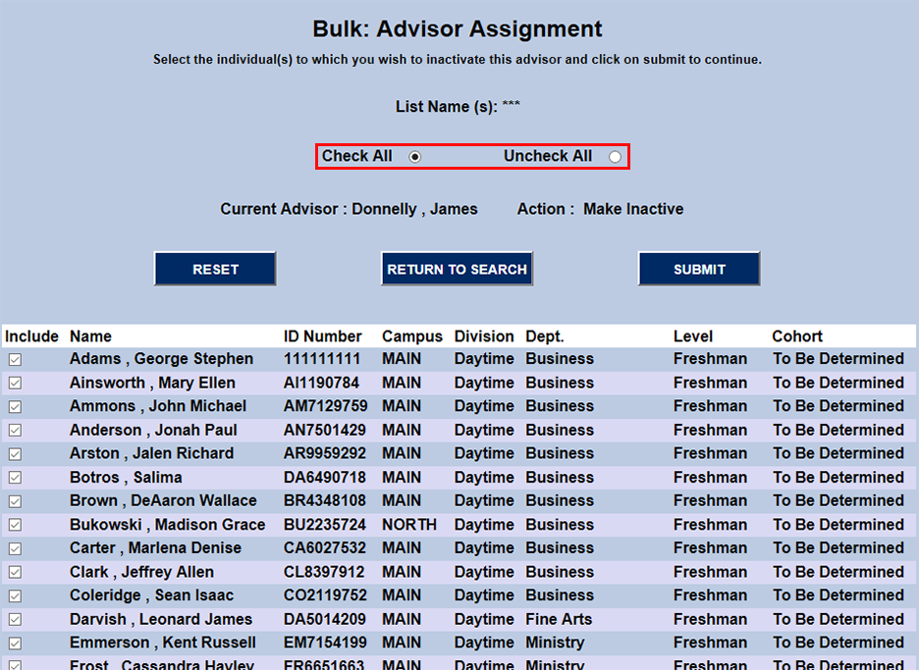Uncheck the checkbox for Adams, George Stephen
The image size is (919, 670).
point(14,359)
